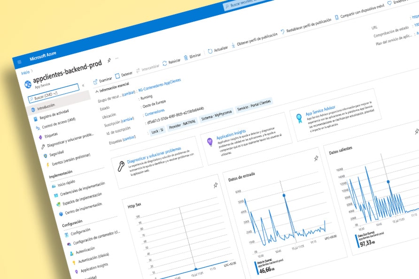Pin the Datos de entrada chart
The height and width of the screenshot is (279, 419).
(x=316, y=158)
